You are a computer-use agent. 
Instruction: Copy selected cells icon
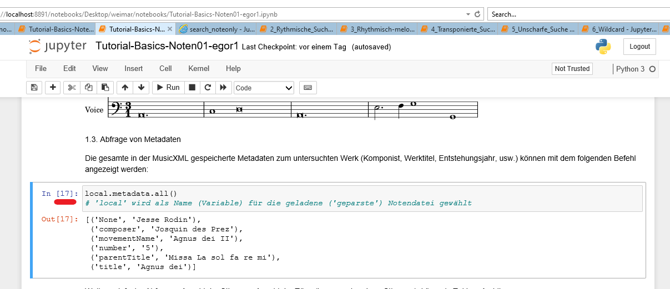click(88, 88)
